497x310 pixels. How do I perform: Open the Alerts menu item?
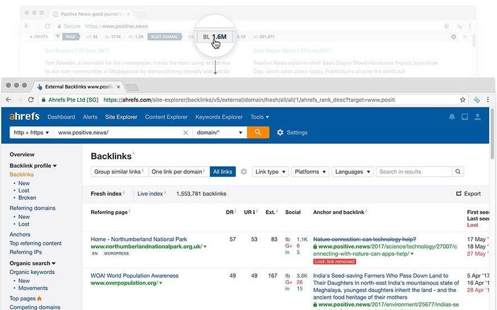(x=90, y=117)
